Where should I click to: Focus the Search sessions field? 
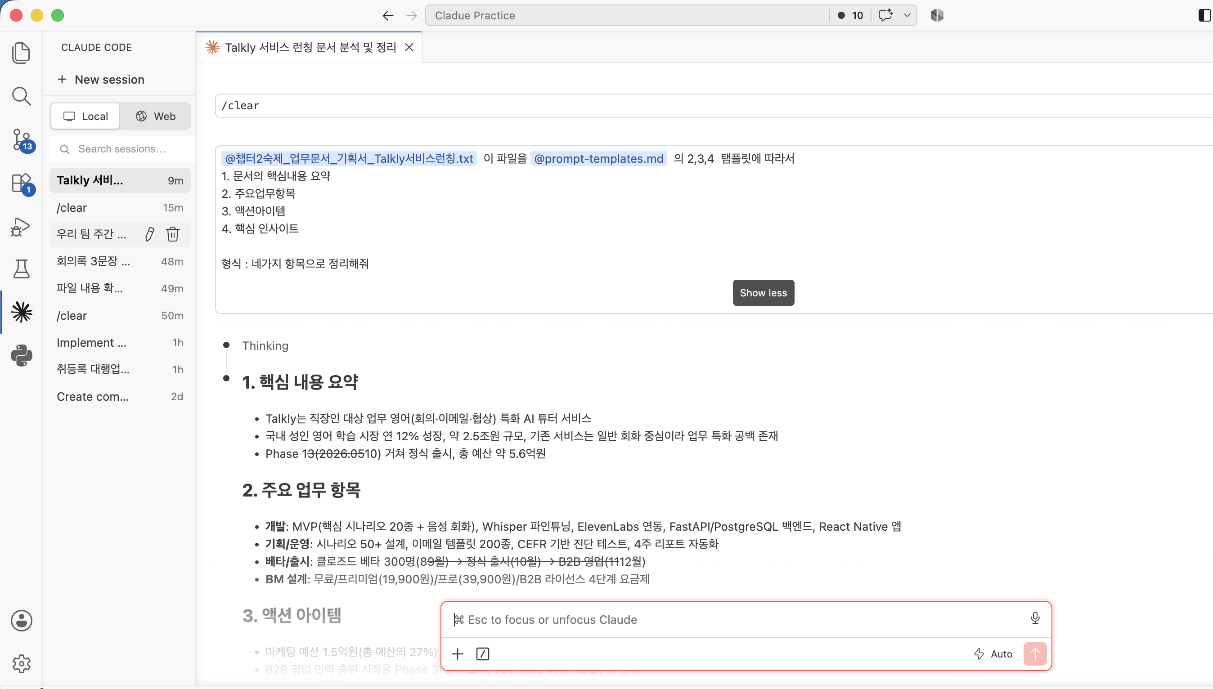(122, 149)
